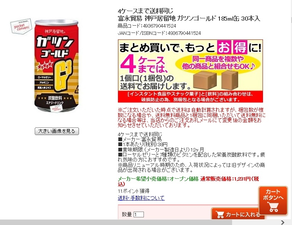Click the まとめ買い promotional banner headline
This screenshot has width=292, height=225.
click(190, 47)
